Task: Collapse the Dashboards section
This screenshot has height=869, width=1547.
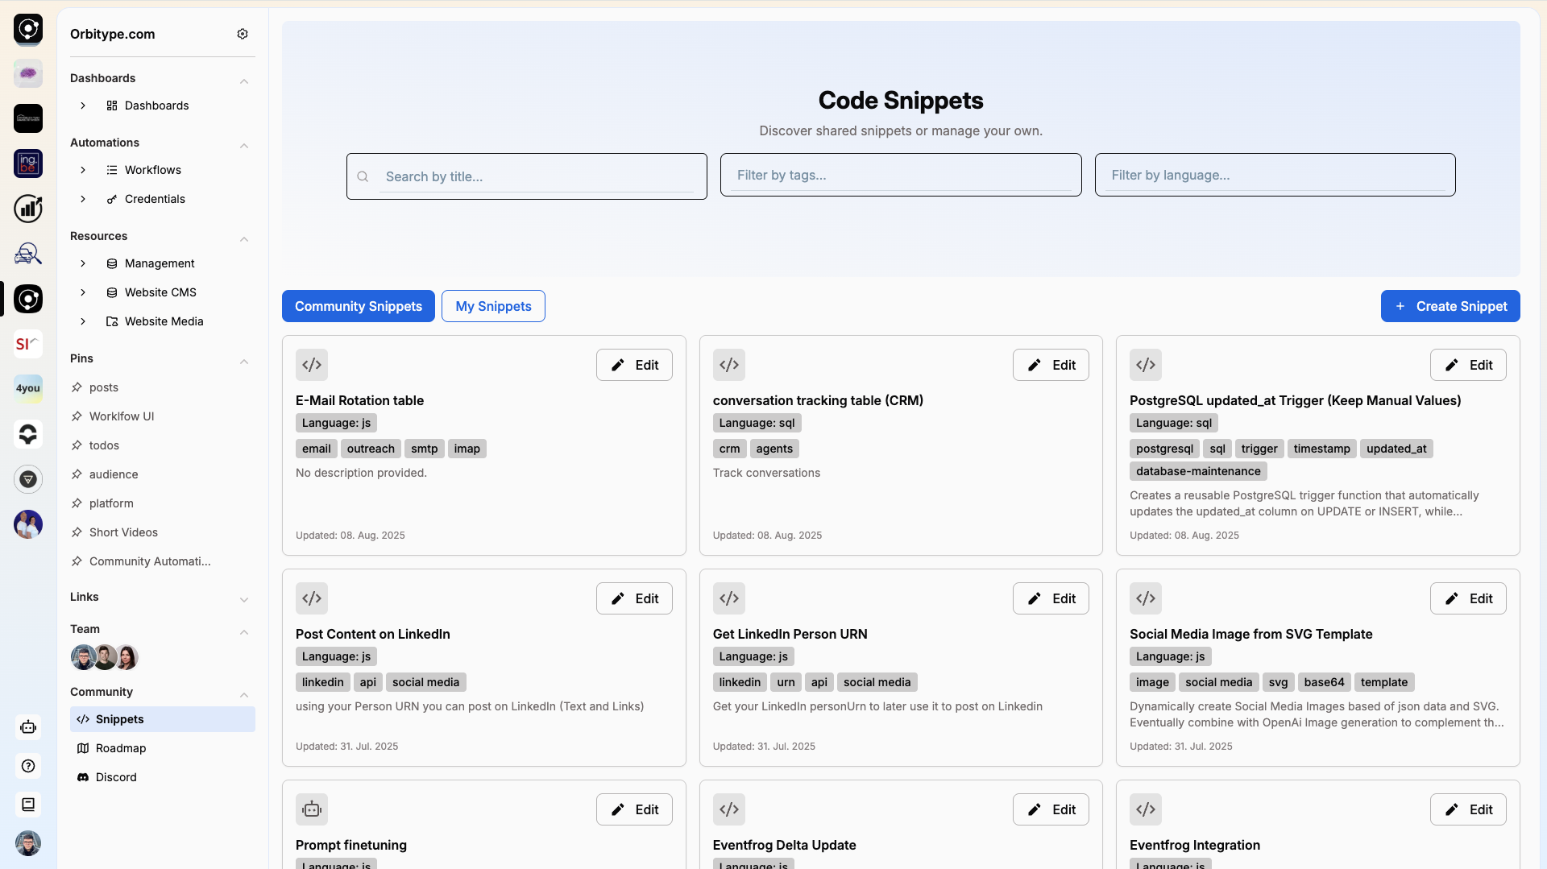Action: [244, 81]
